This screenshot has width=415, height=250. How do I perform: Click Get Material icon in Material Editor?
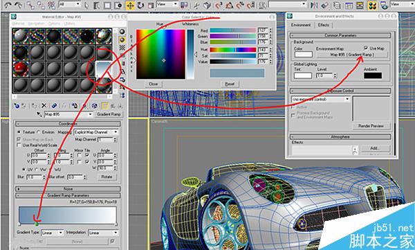coord(17,106)
